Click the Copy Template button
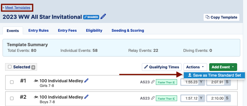247x106 pixels. click(221, 17)
